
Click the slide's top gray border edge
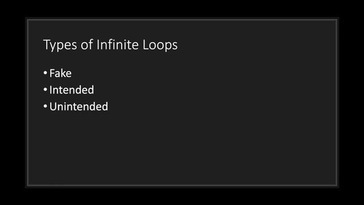(182, 19)
